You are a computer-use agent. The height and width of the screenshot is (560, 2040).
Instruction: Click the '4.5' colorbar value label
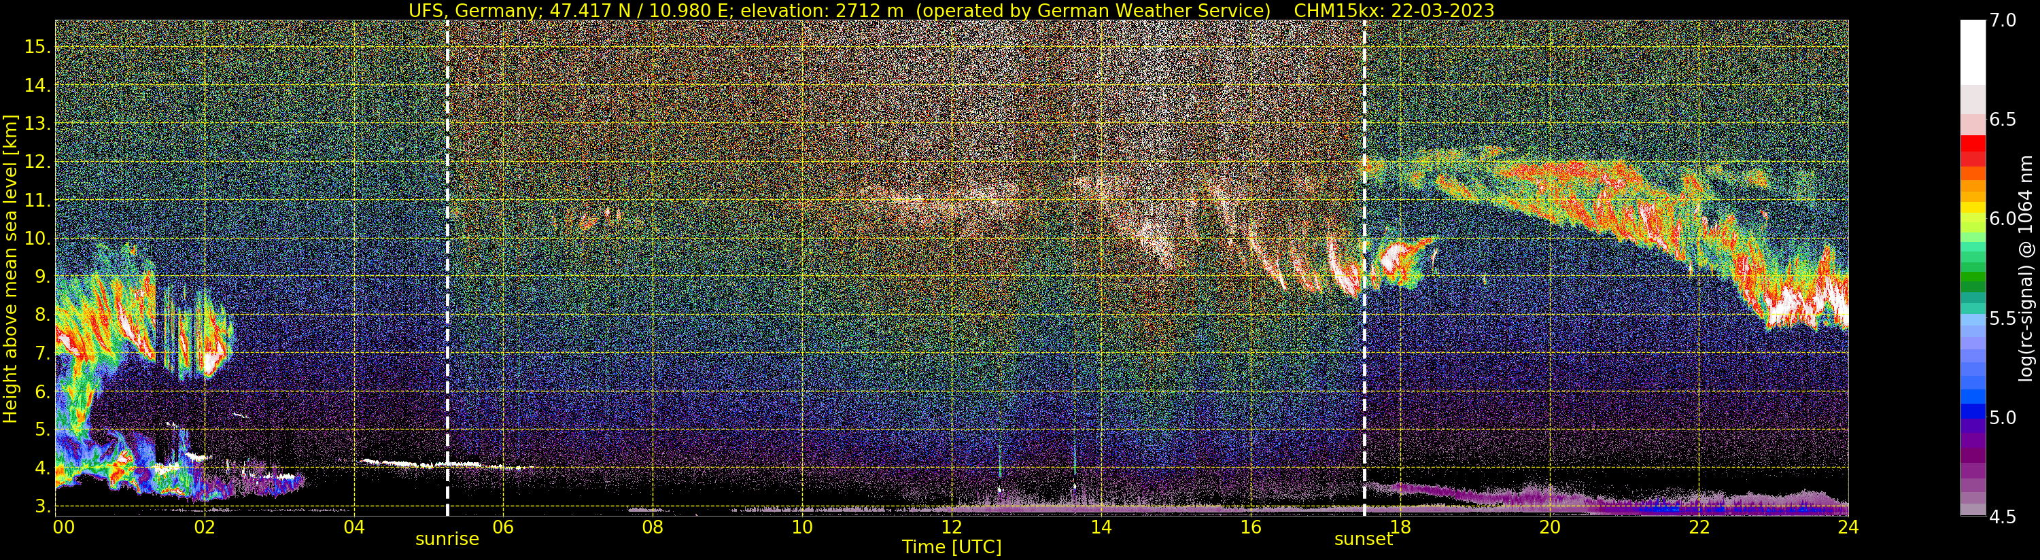(2002, 517)
